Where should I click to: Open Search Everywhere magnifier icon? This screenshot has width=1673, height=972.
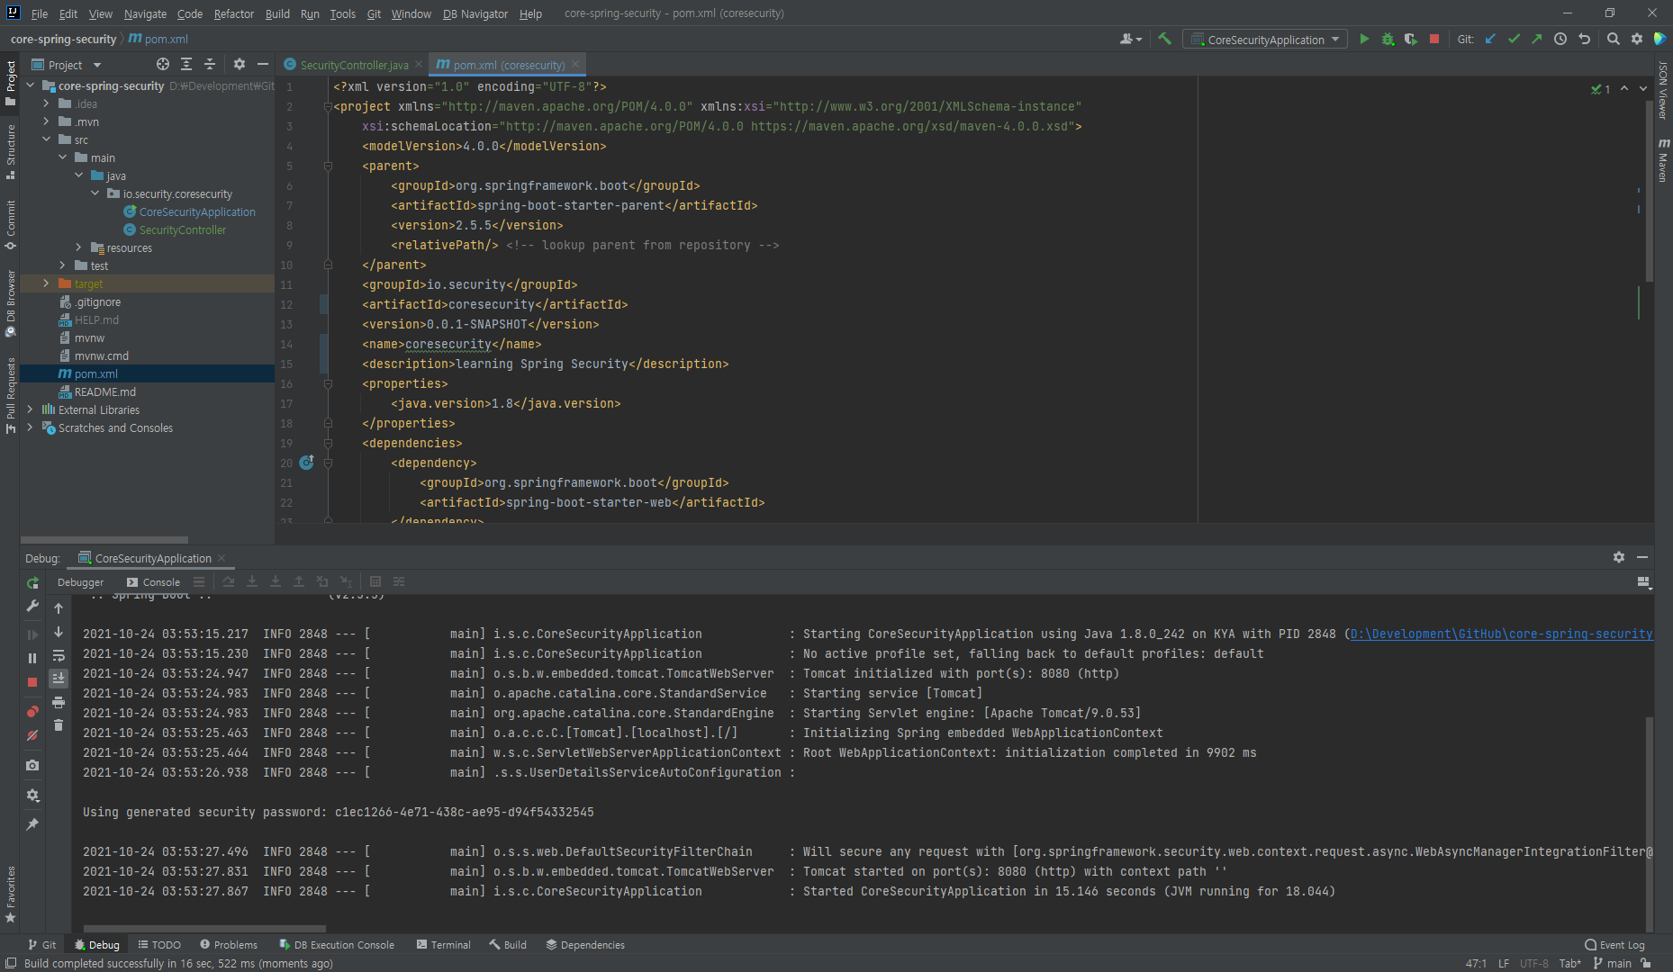point(1614,39)
